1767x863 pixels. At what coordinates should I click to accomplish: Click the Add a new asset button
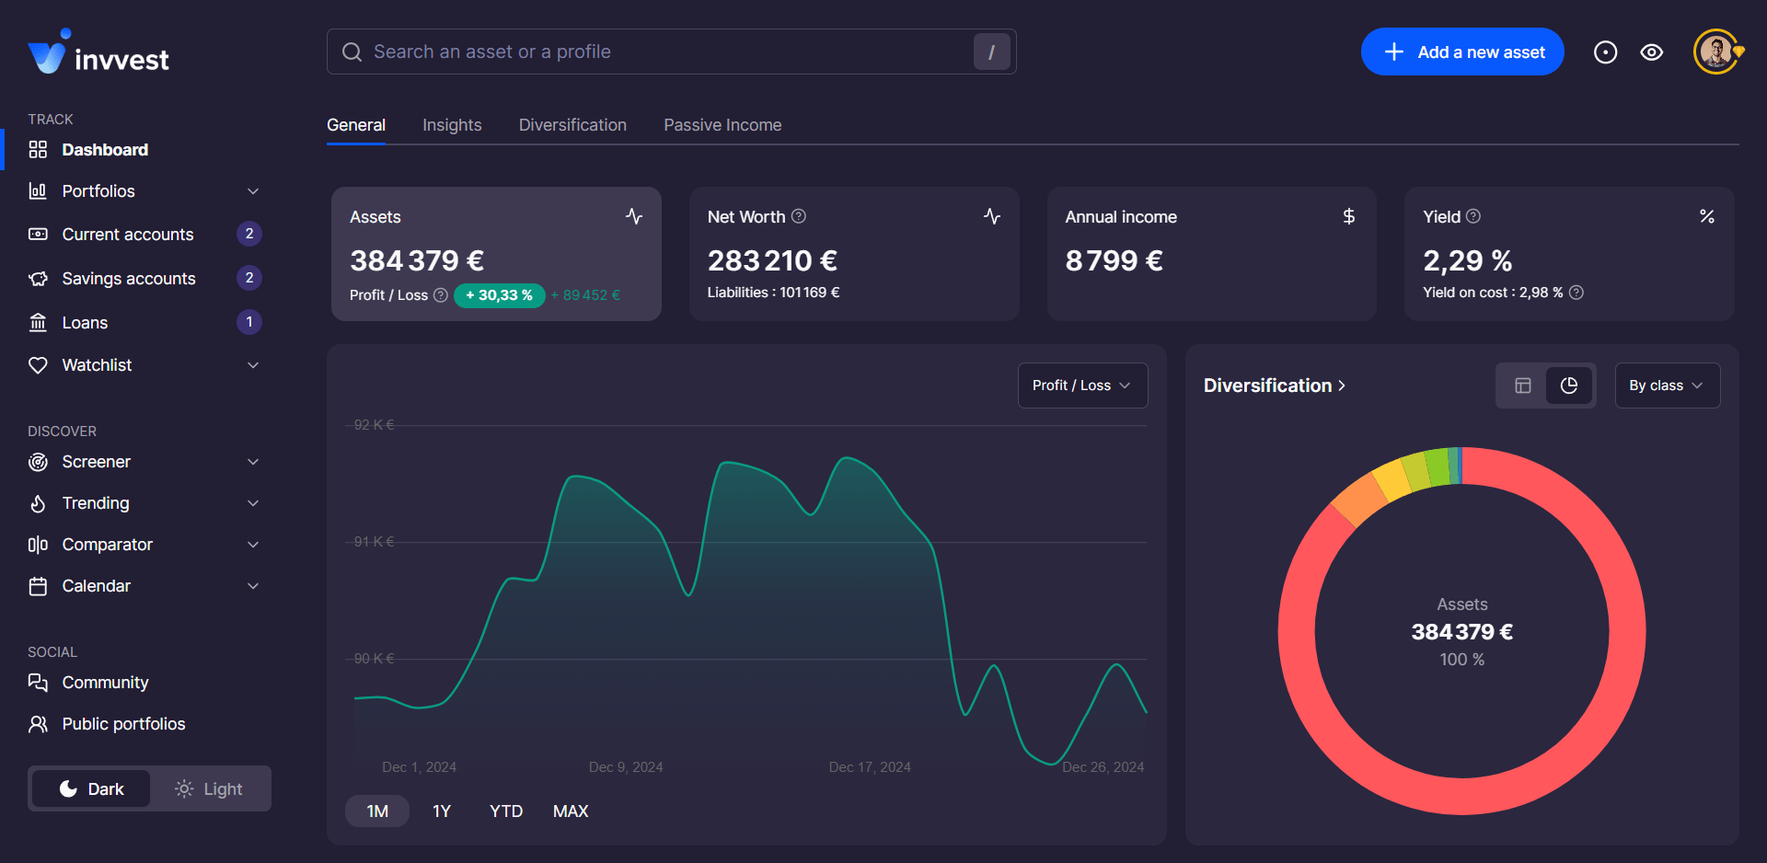(1462, 52)
